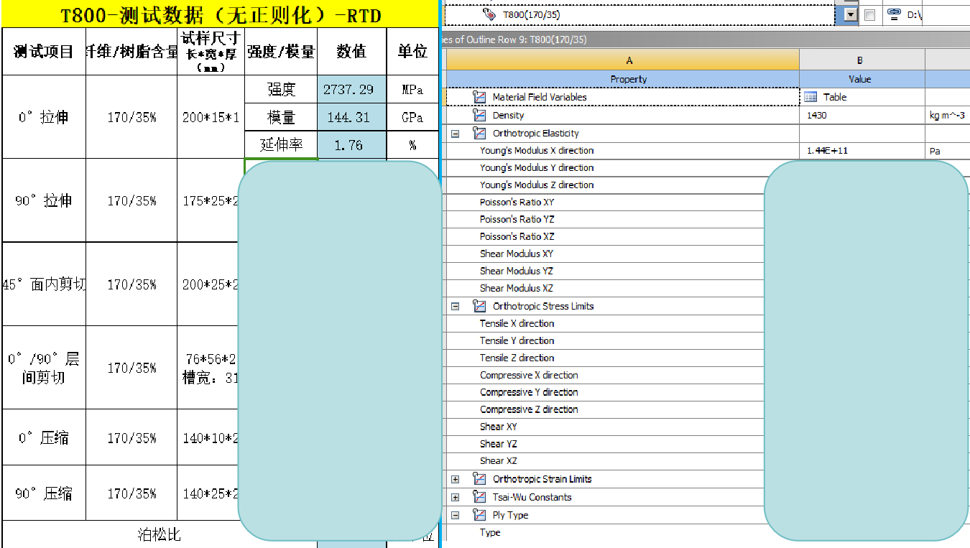Click the kg m^-3 unit cell for Density
Screen dimensions: 970x548
pyautogui.click(x=947, y=115)
